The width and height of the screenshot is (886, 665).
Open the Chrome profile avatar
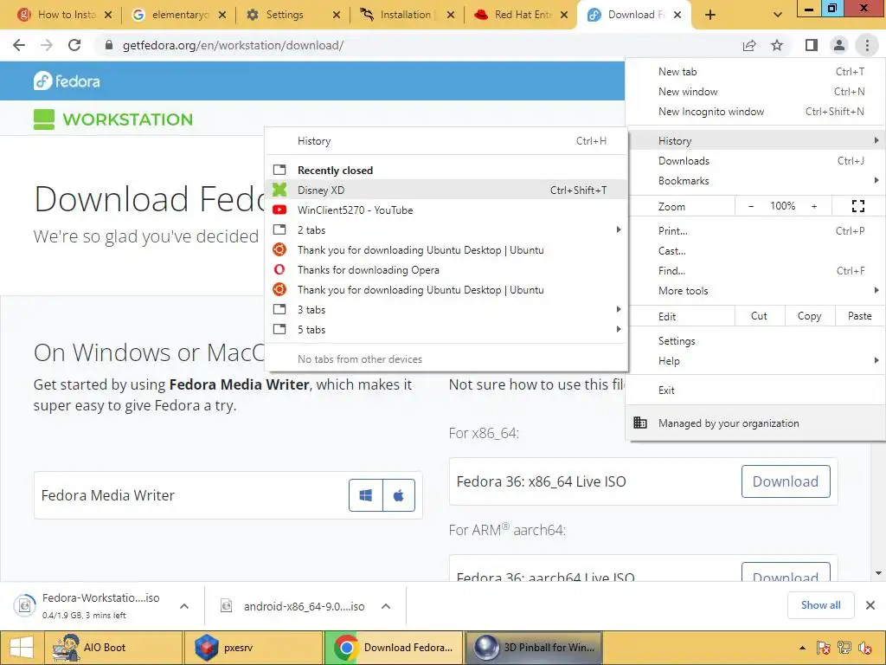pos(839,45)
